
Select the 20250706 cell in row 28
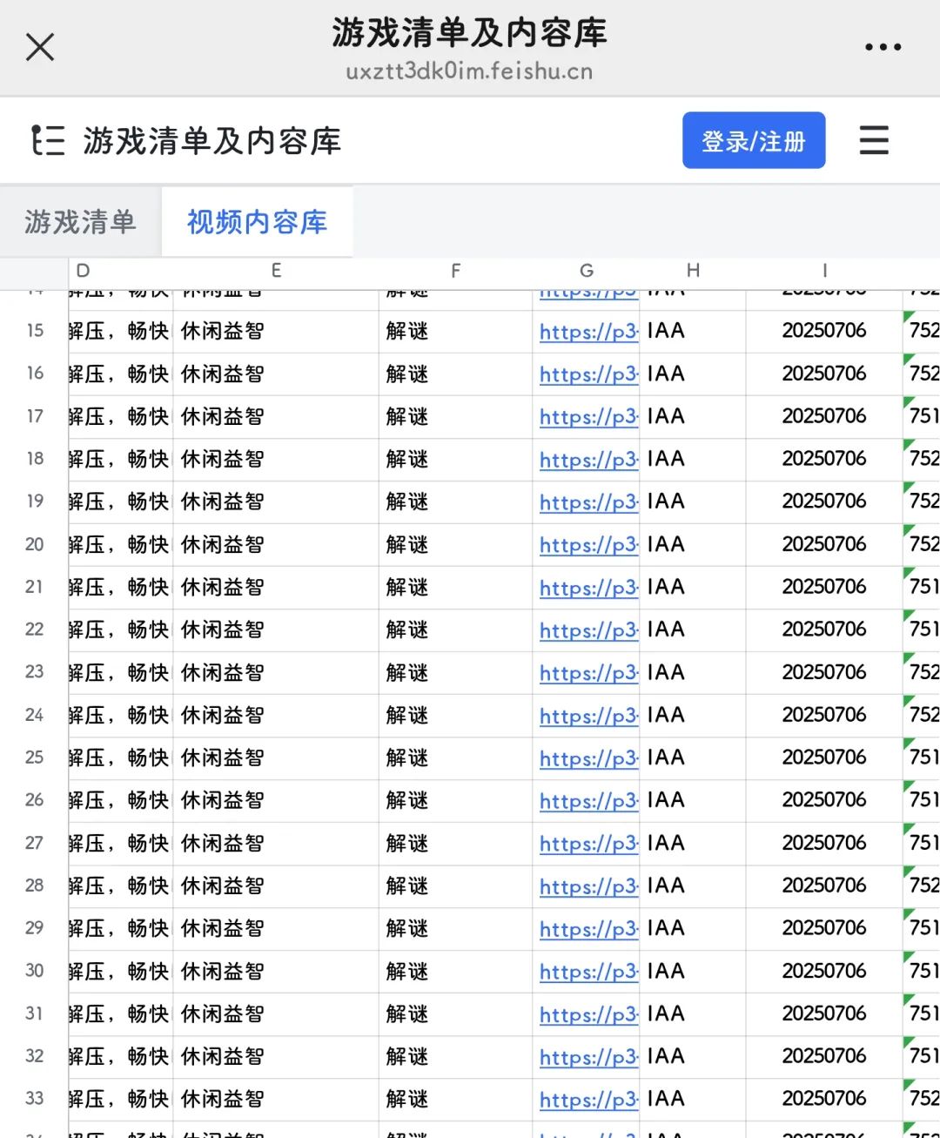[x=824, y=885]
